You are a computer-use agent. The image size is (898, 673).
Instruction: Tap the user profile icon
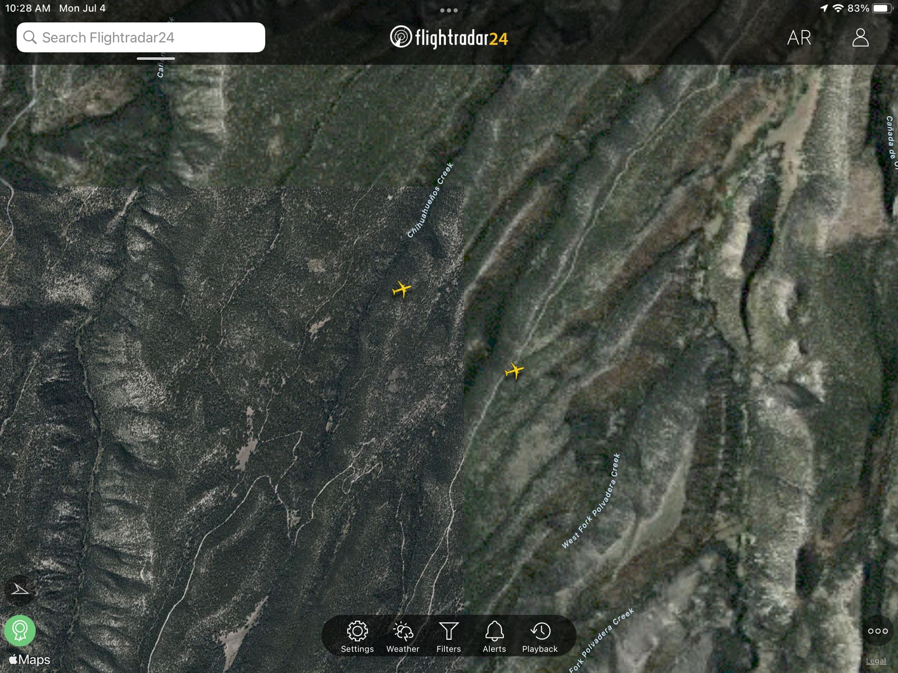click(860, 37)
